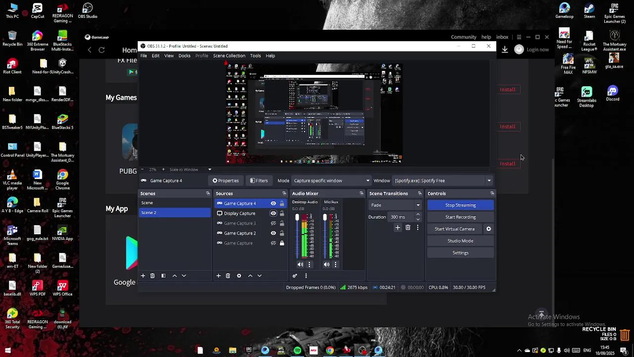Image resolution: width=634 pixels, height=357 pixels.
Task: Click transition Duration 300 ms field
Action: 402,217
